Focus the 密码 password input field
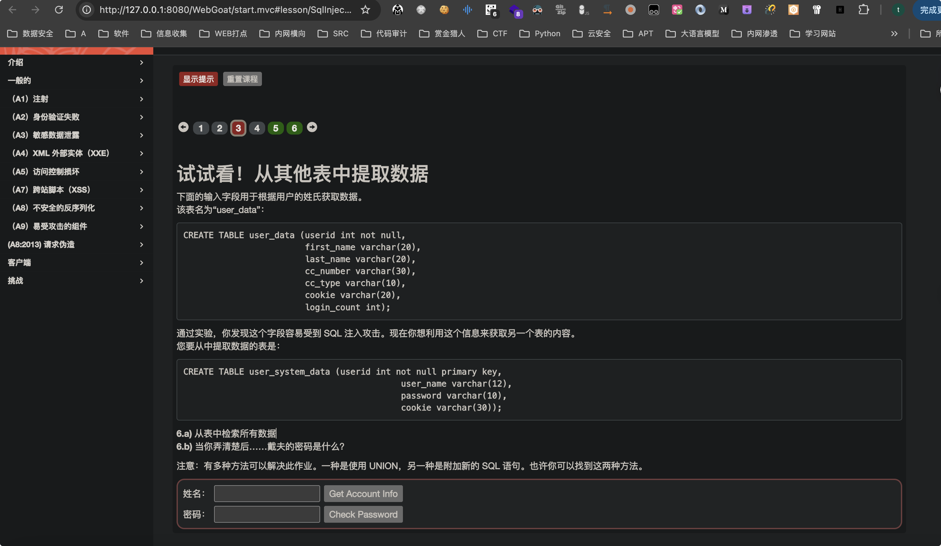The image size is (941, 546). 266,514
